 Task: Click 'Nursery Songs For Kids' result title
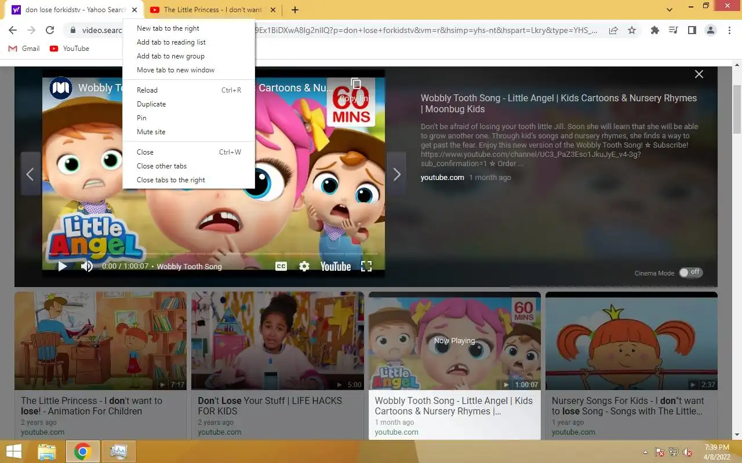628,406
